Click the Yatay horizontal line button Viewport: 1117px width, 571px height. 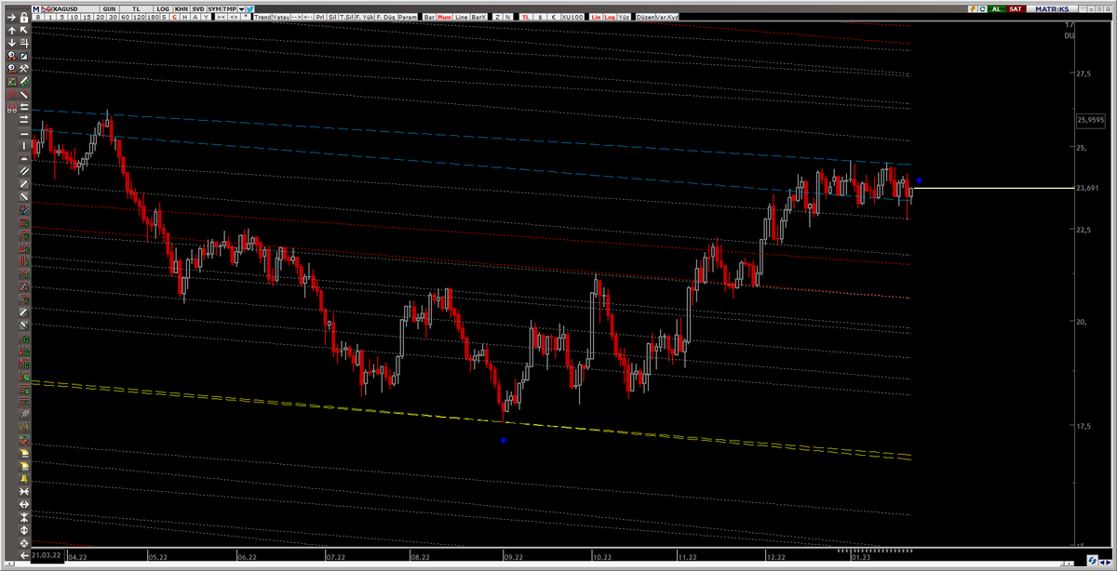tap(281, 17)
